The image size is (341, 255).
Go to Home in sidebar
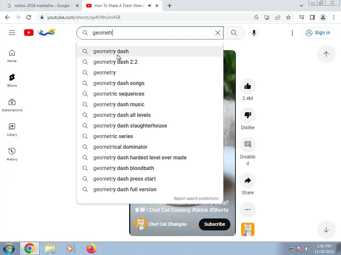pos(12,56)
